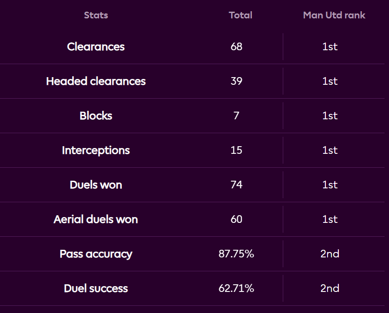Click the Headed clearances total 39
Viewport: 389px width, 313px height.
click(236, 81)
